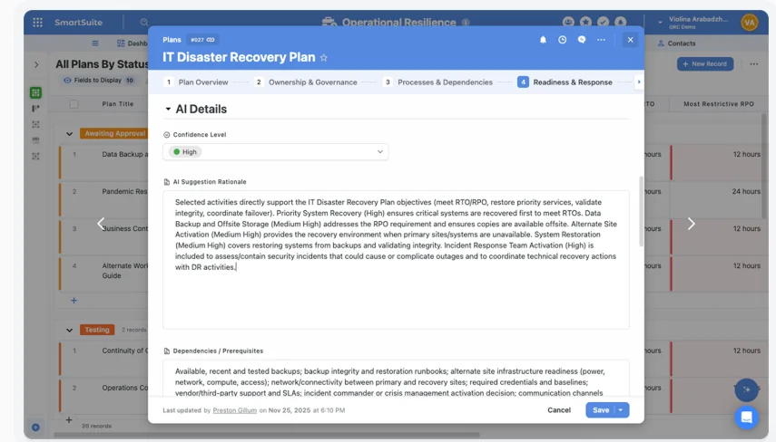
Task: Open the three-dot more options in record header
Action: tap(601, 40)
